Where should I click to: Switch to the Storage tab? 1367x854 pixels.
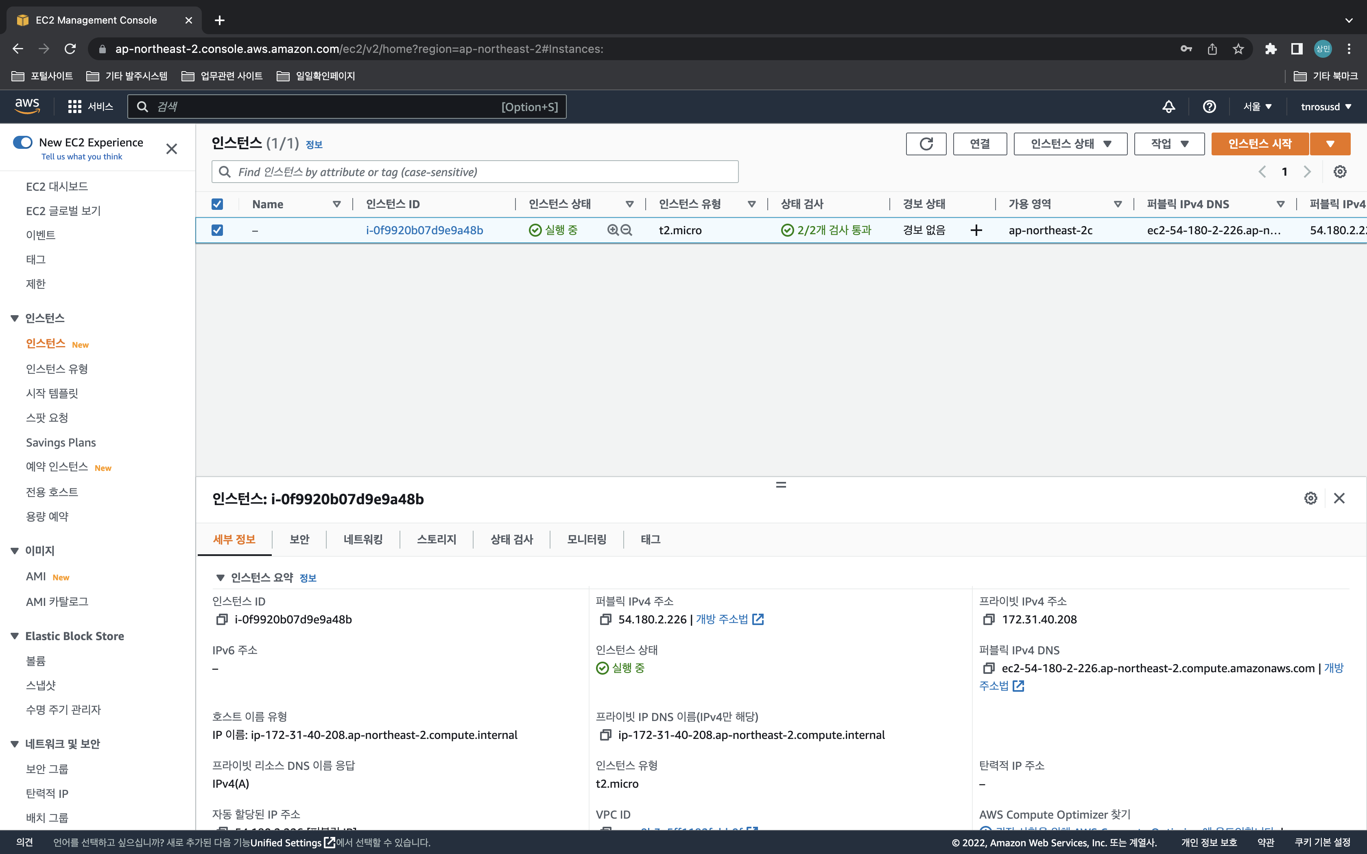pyautogui.click(x=437, y=539)
